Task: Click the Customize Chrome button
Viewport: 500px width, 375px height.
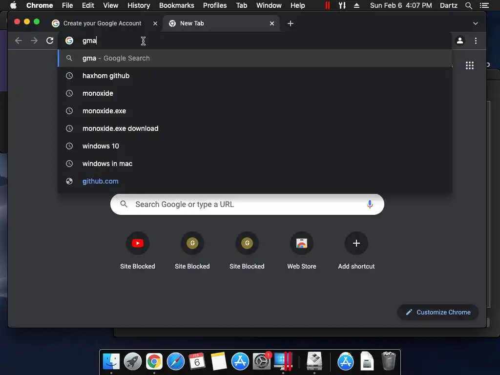Action: pos(438,312)
